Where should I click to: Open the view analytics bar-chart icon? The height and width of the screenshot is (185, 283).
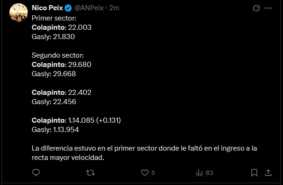[199, 173]
